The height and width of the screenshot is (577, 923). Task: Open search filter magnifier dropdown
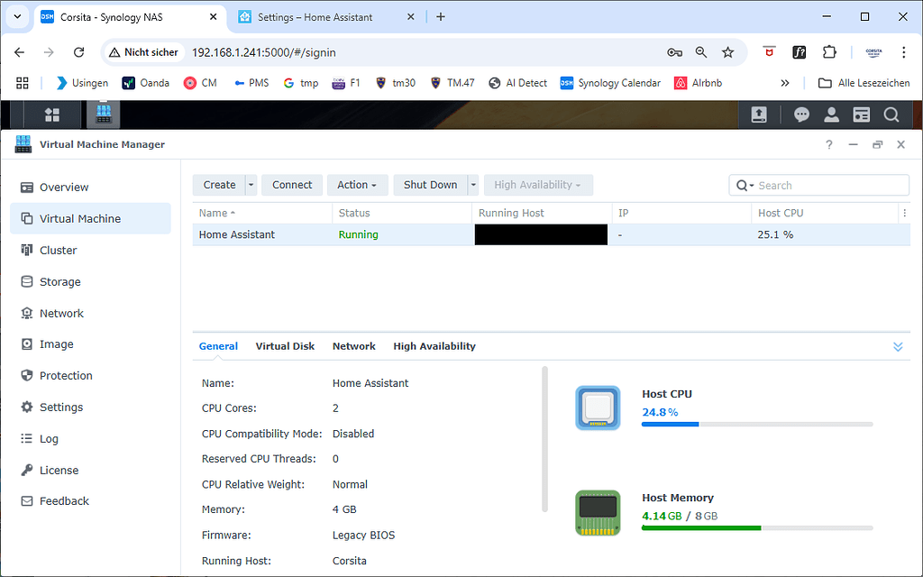pos(745,186)
